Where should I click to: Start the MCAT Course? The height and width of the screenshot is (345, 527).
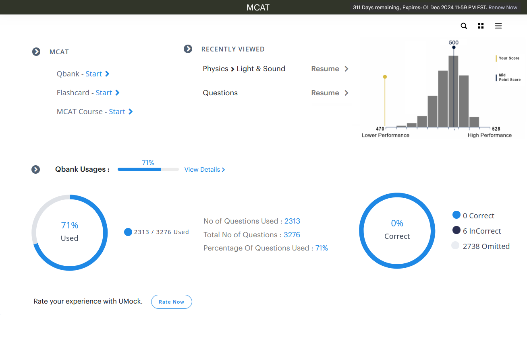click(x=121, y=111)
